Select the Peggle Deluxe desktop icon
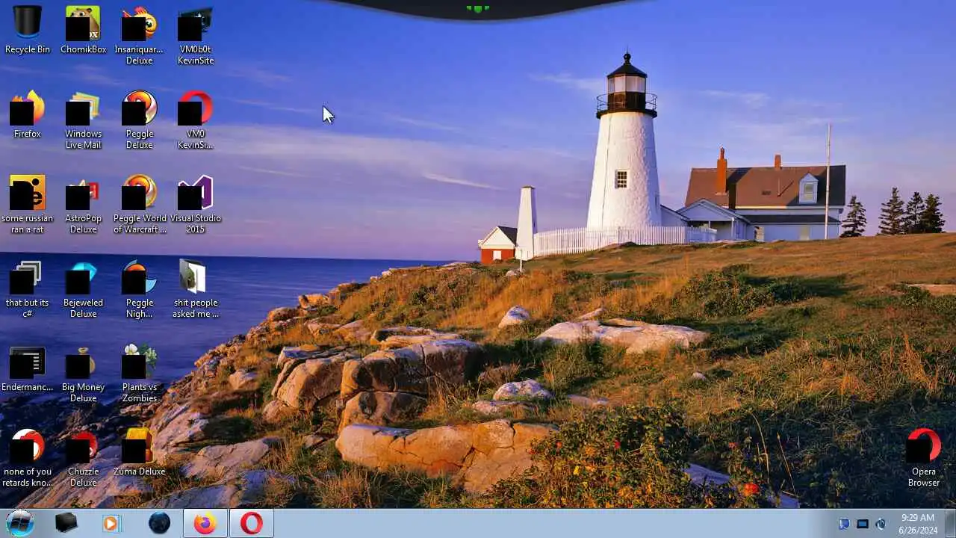The width and height of the screenshot is (956, 538). pos(139,120)
